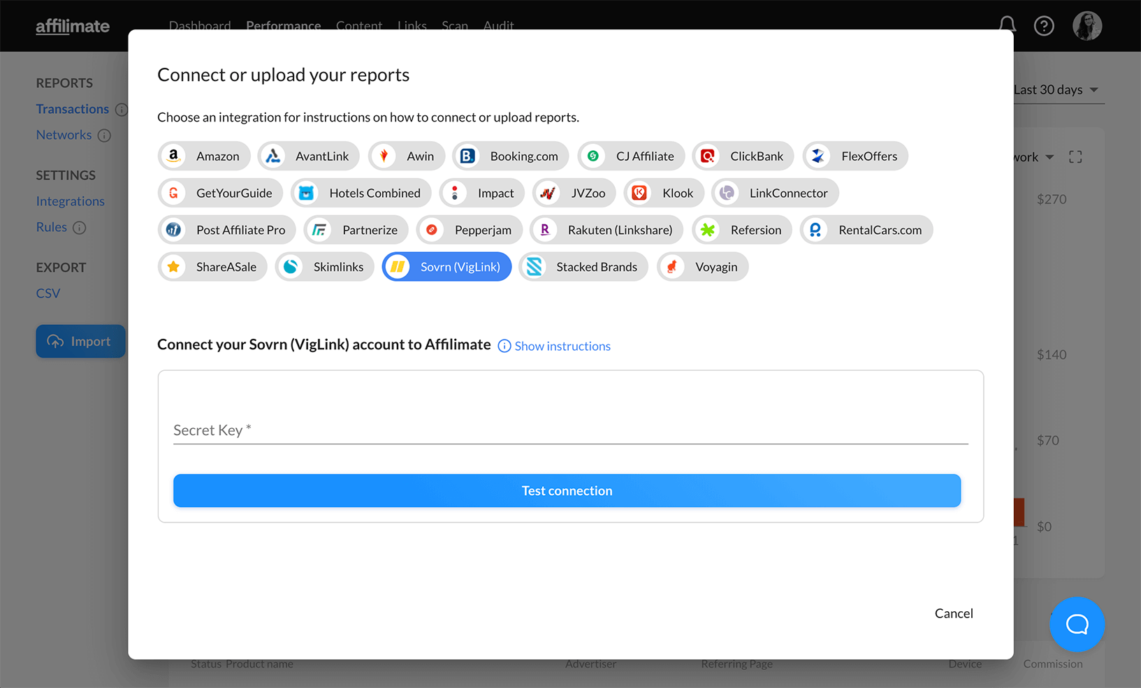Choose CJ Affiliate integration
This screenshot has width=1141, height=688.
(632, 156)
